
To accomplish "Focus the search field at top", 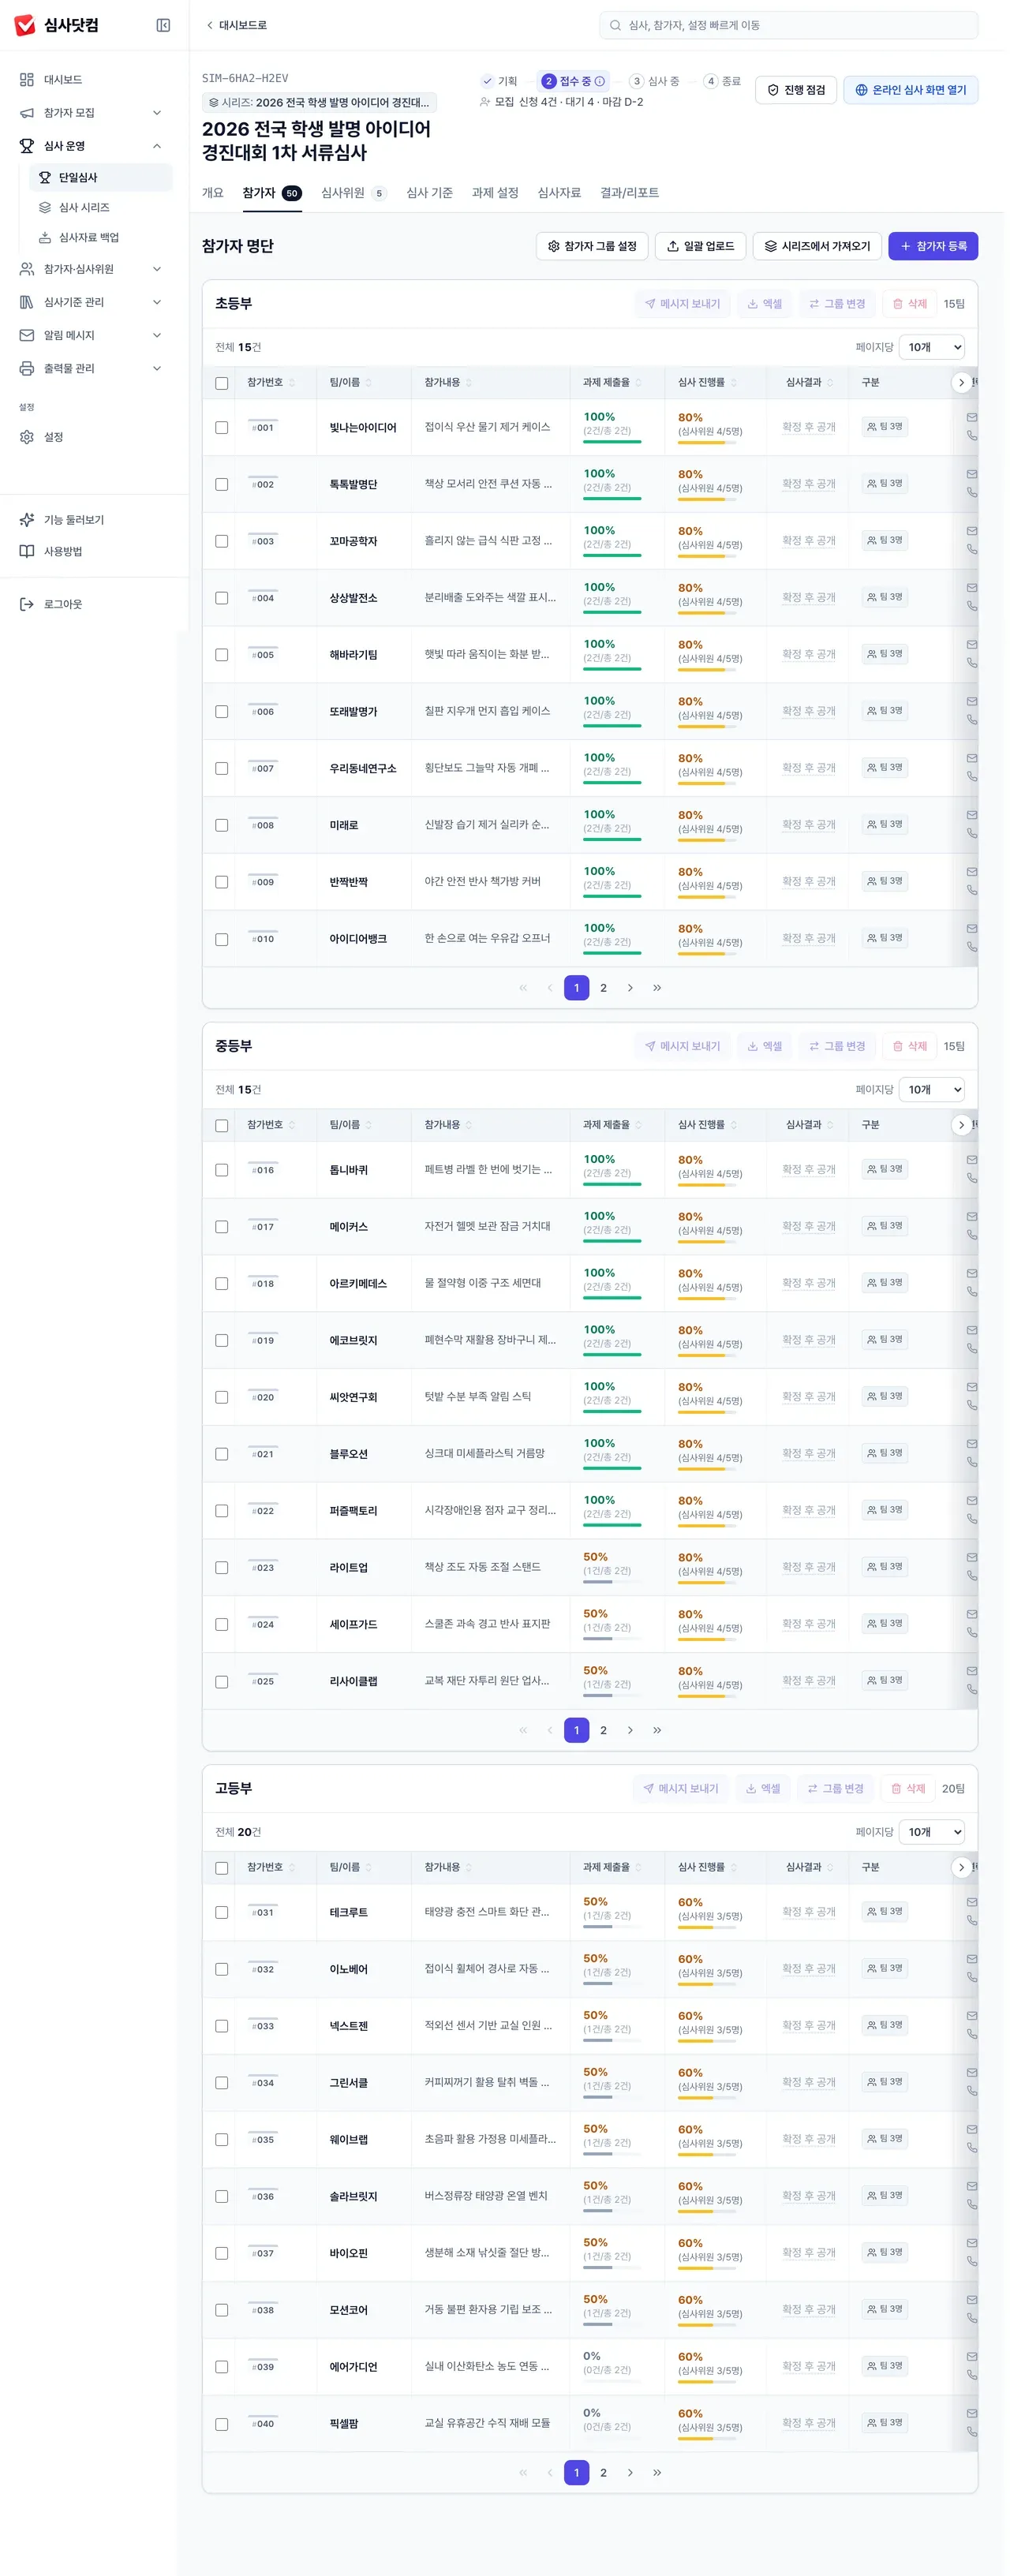I will (788, 25).
